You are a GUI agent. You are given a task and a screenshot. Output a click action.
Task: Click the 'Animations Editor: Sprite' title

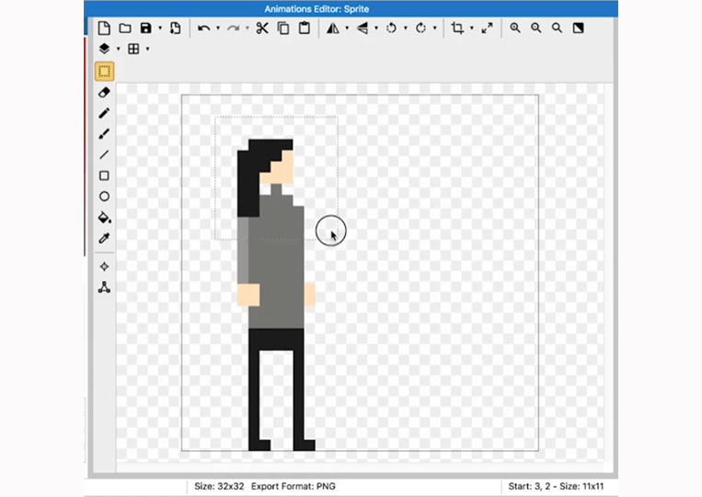pos(316,9)
